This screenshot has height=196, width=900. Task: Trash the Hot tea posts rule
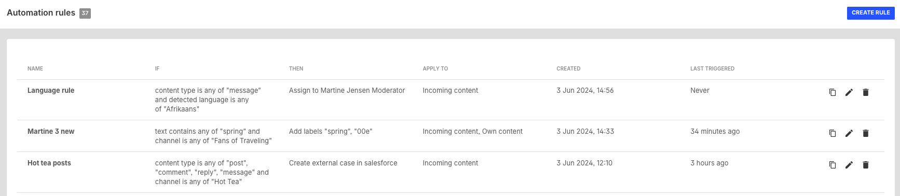click(866, 165)
